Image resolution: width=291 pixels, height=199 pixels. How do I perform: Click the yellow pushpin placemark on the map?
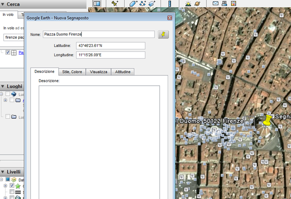click(x=267, y=121)
